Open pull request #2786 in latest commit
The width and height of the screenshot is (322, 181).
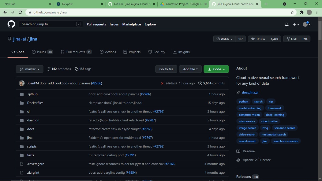96,83
